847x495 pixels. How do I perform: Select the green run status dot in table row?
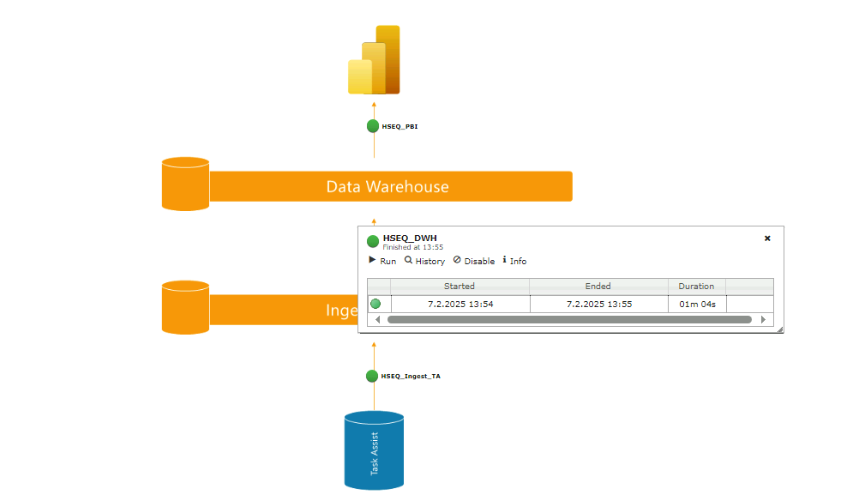(x=377, y=303)
